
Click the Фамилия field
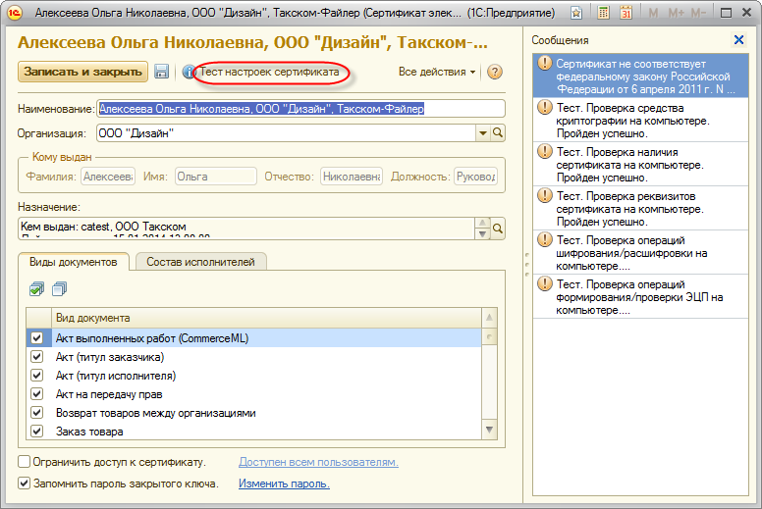108,177
